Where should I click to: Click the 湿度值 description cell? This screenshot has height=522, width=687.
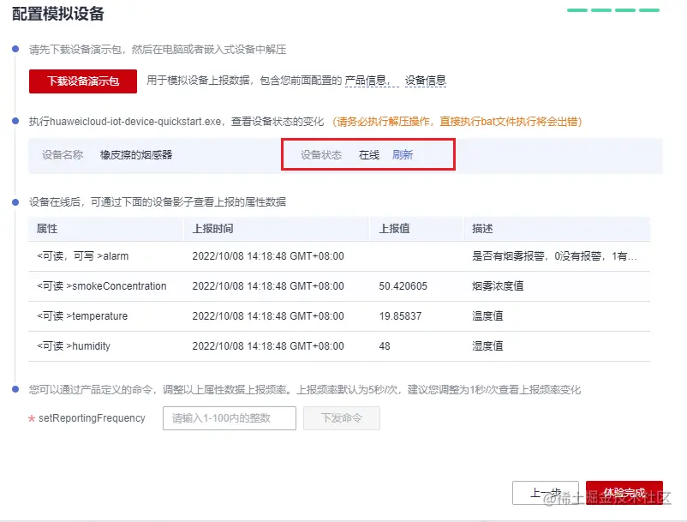(487, 346)
